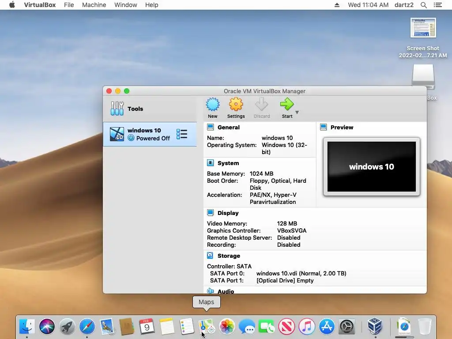This screenshot has height=339, width=452.
Task: Open App Store from the Dock
Action: [327, 326]
